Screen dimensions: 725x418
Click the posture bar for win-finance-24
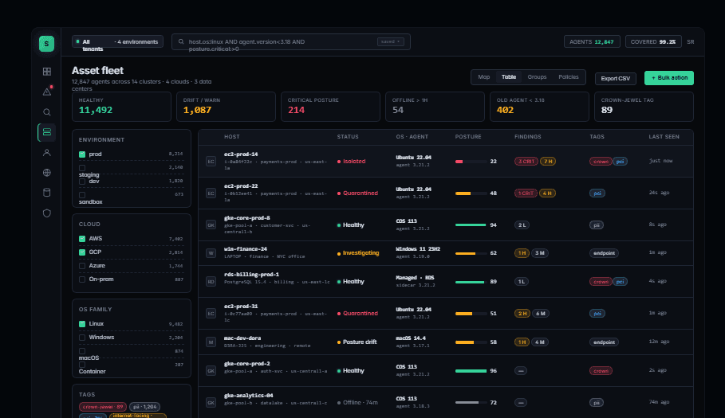(471, 253)
